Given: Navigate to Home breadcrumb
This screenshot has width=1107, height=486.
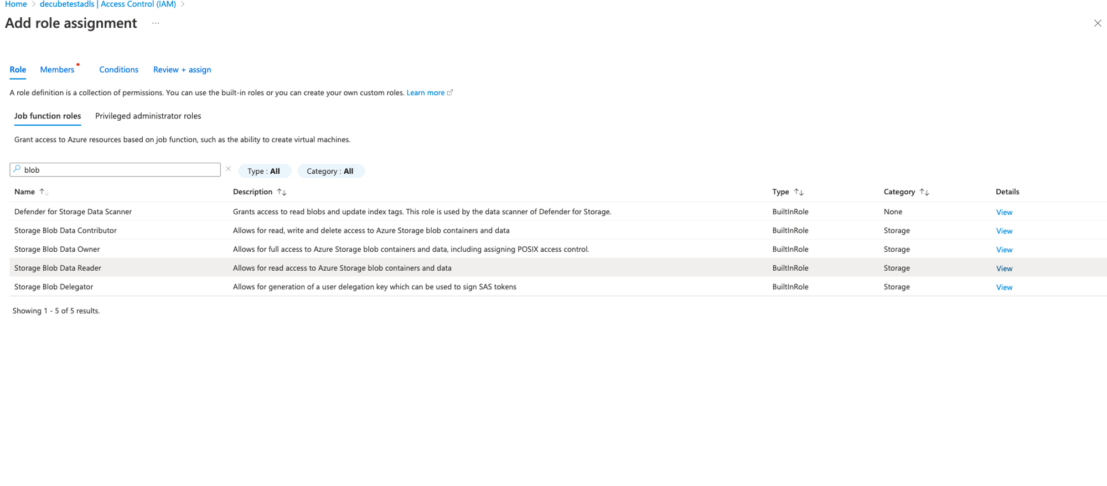Looking at the screenshot, I should pyautogui.click(x=15, y=4).
